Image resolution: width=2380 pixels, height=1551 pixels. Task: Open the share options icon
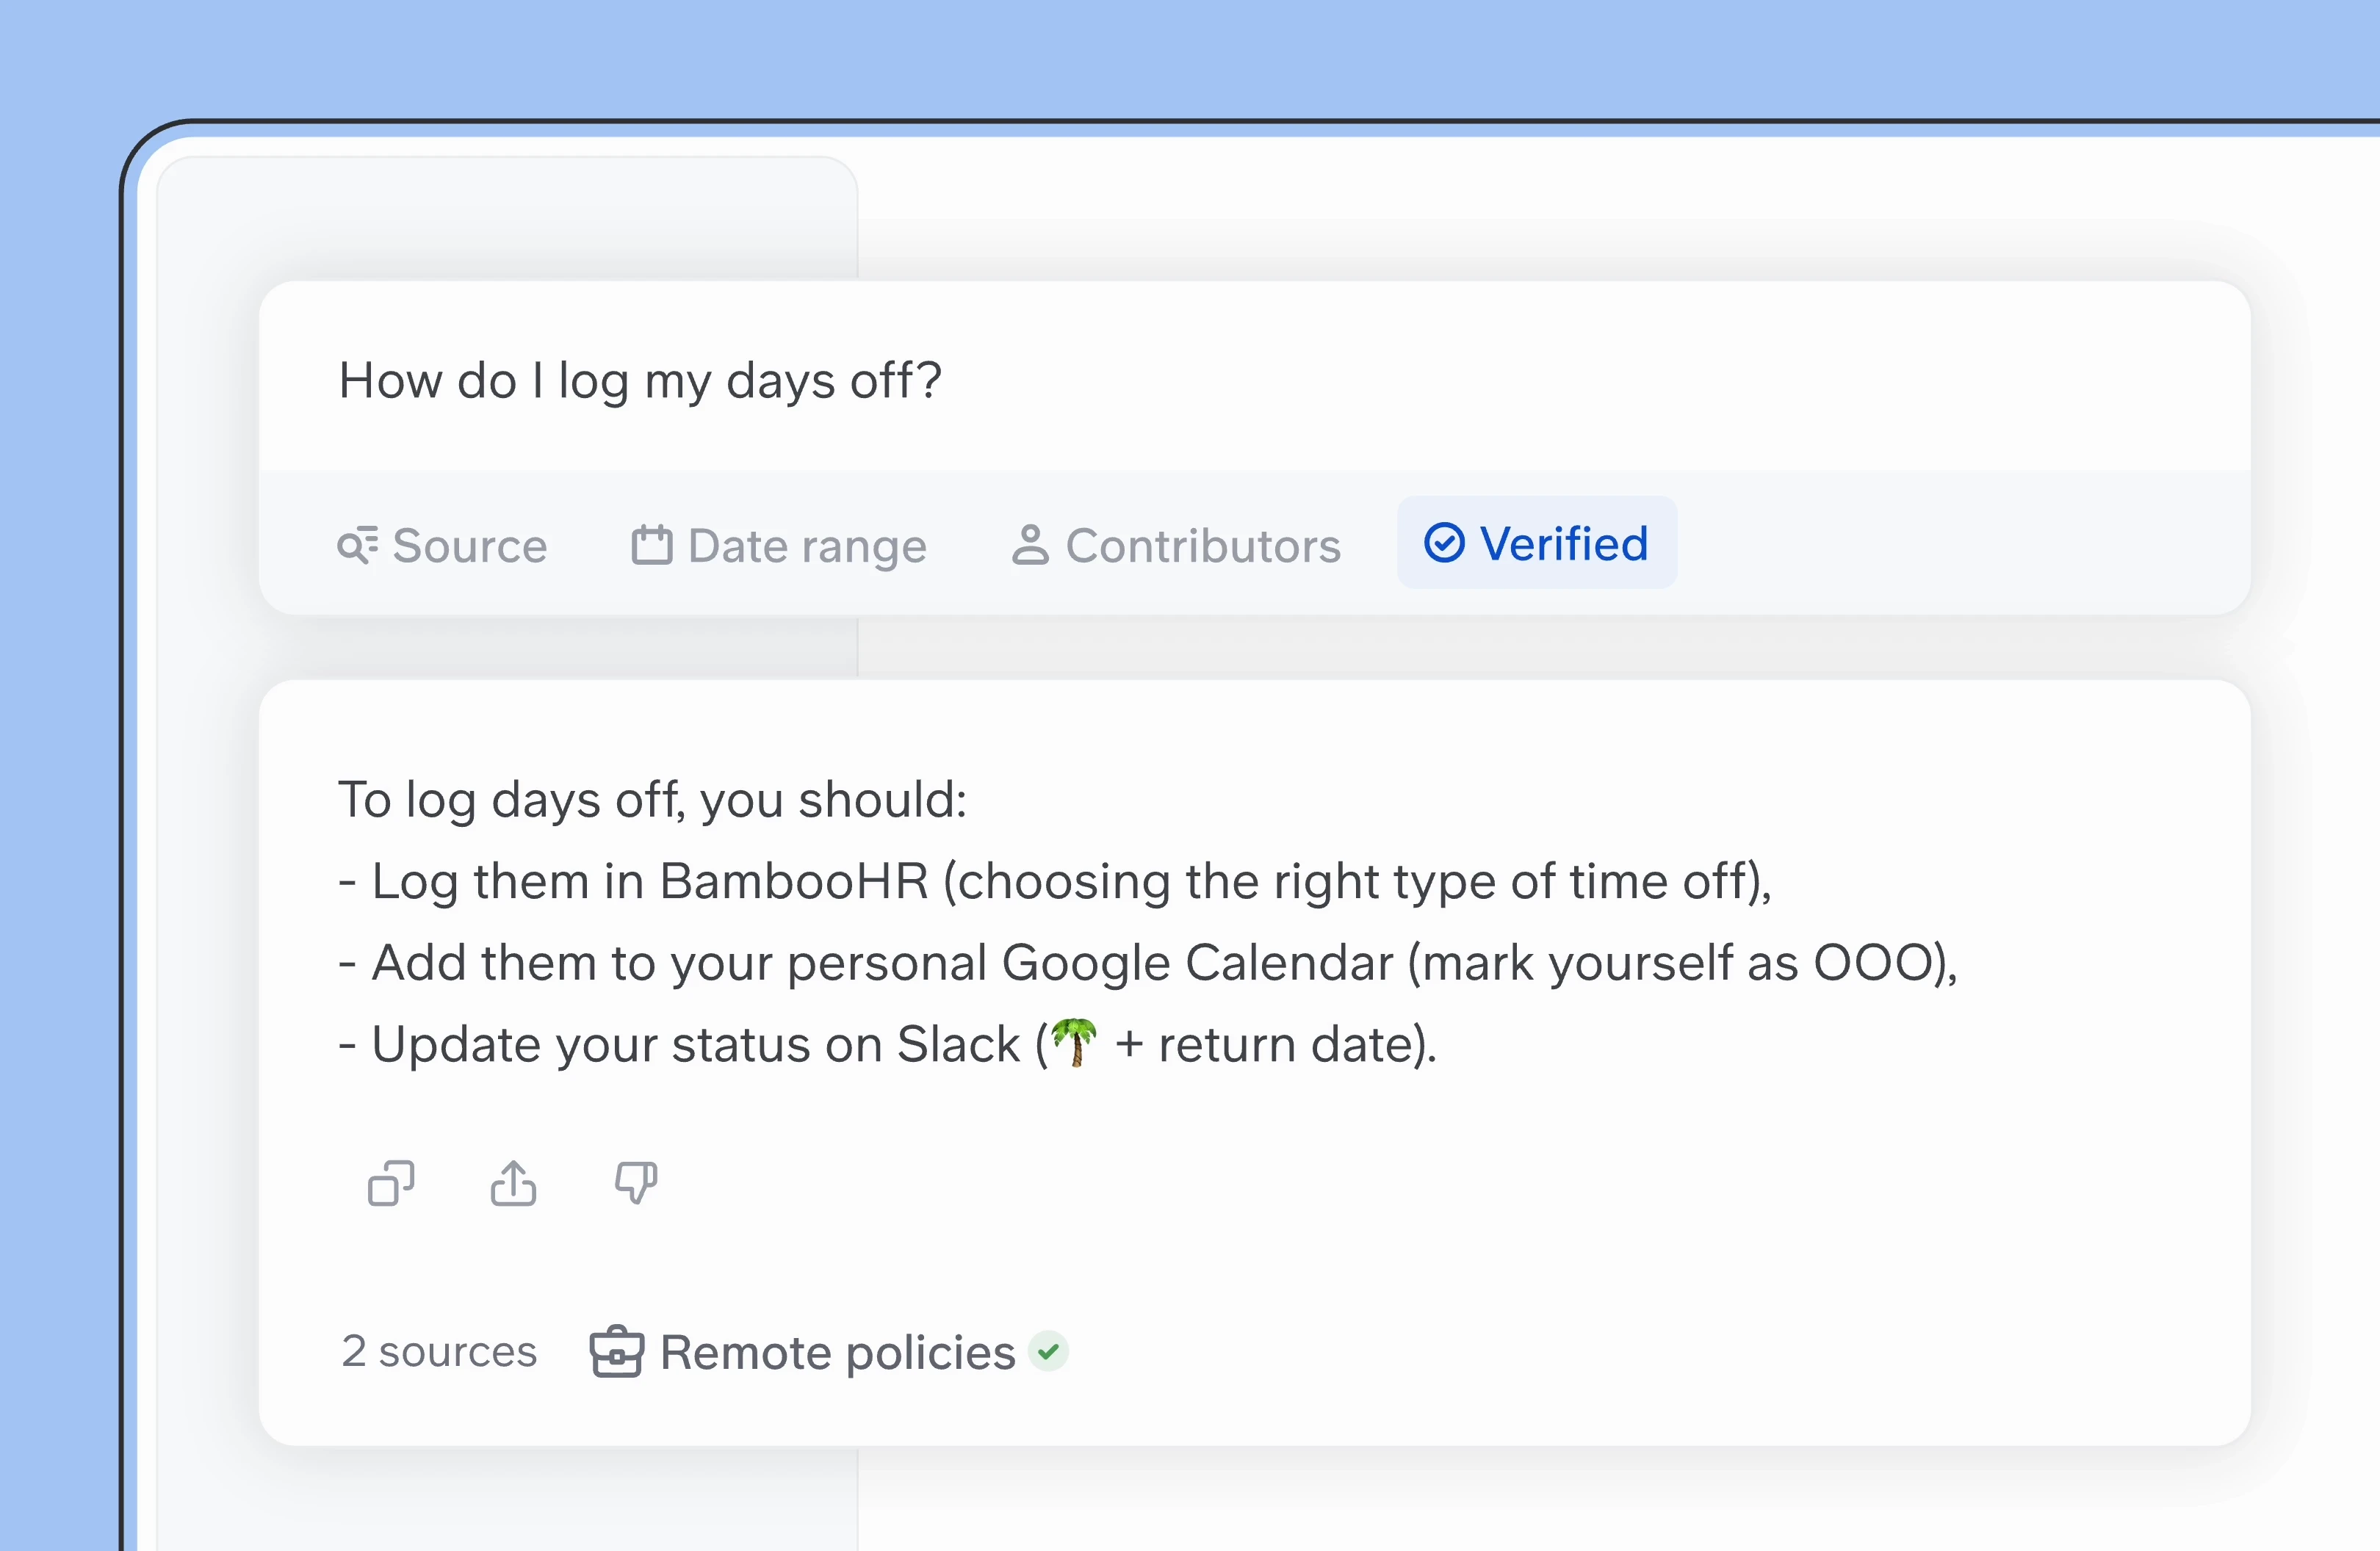513,1184
